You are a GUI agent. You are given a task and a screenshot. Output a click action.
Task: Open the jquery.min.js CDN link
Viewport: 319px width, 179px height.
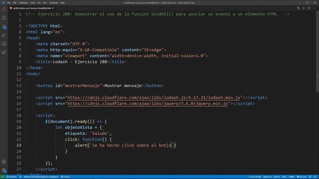tap(148, 103)
